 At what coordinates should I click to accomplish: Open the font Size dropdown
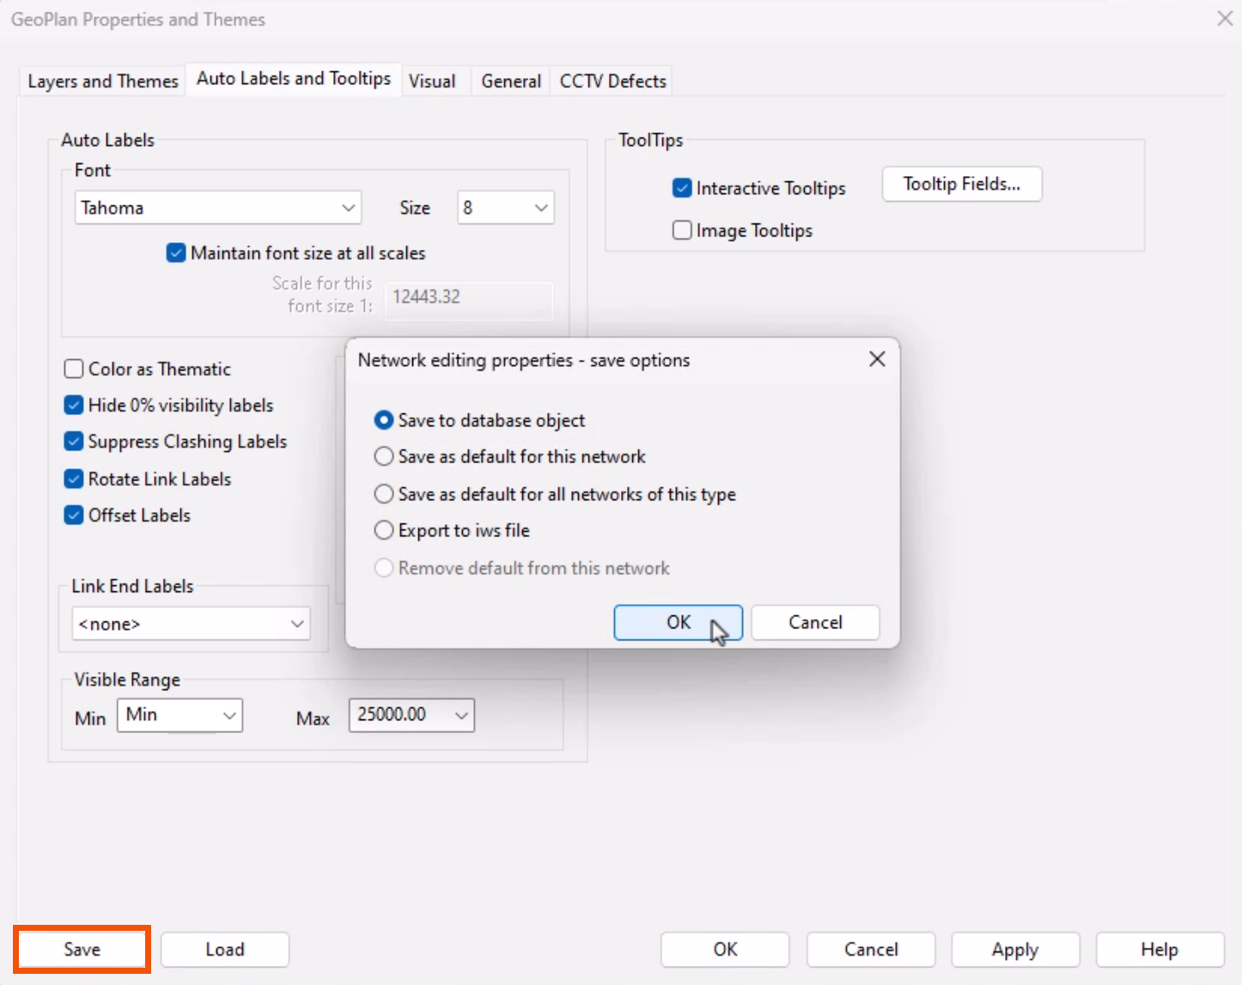pyautogui.click(x=539, y=207)
